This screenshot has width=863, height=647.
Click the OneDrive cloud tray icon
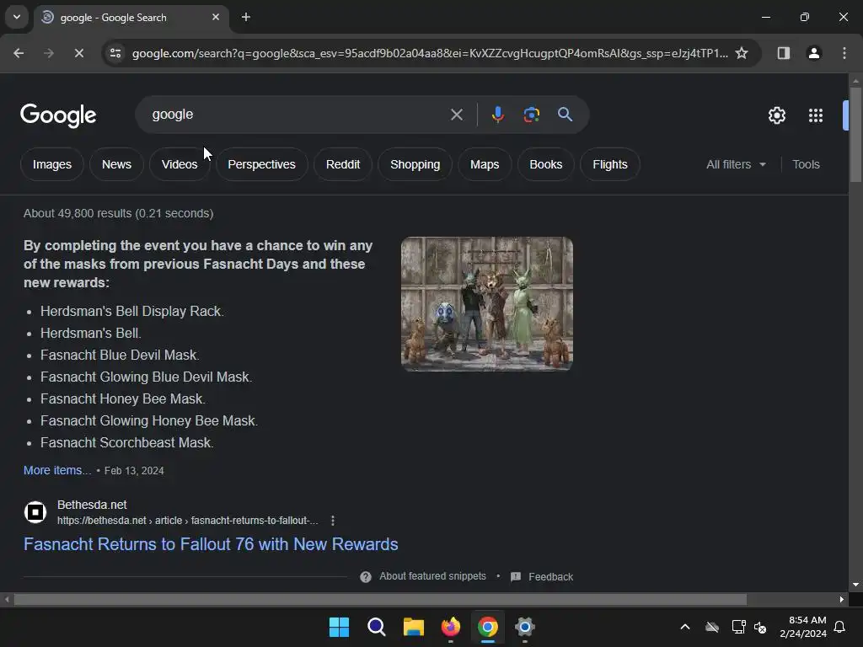click(711, 627)
